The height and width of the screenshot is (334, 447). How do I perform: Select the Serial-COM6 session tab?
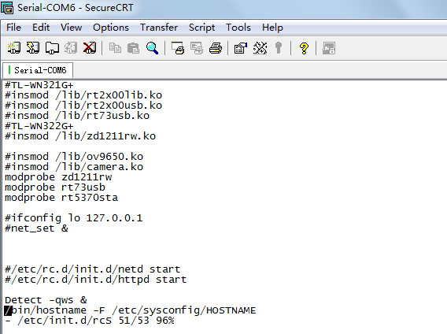pyautogui.click(x=38, y=70)
